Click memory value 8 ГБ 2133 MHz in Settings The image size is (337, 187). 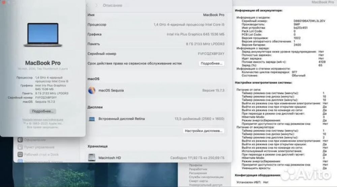pyautogui.click(x=205, y=44)
